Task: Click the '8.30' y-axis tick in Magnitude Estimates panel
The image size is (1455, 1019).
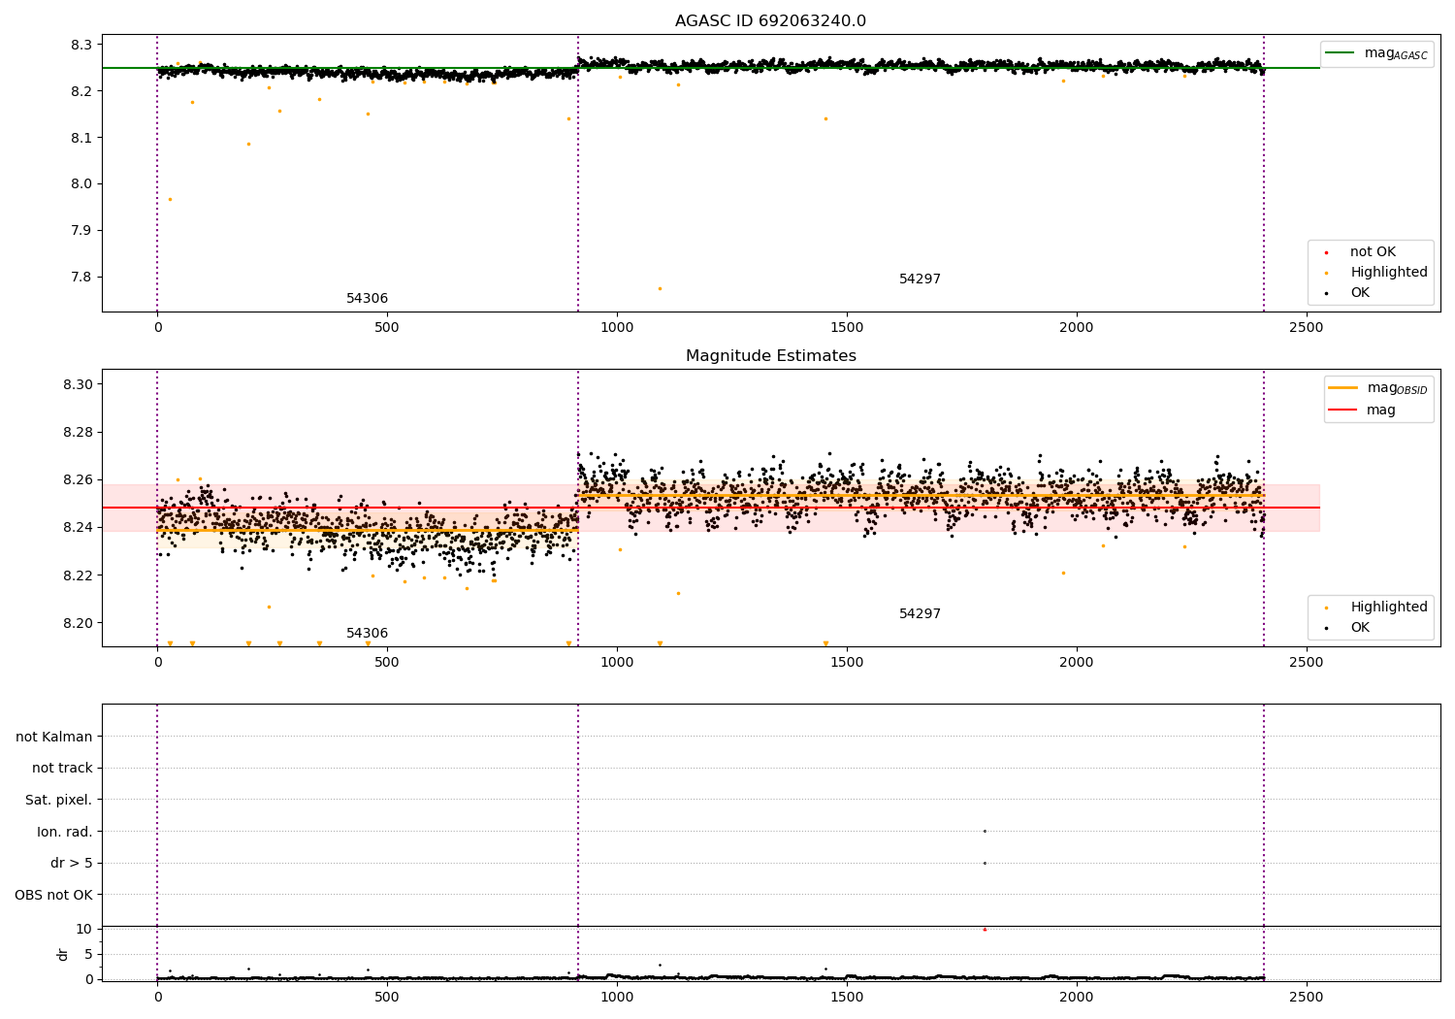Action: [x=78, y=385]
